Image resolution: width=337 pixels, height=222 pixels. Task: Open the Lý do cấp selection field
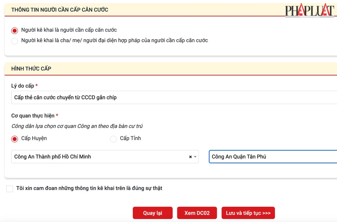coord(168,97)
